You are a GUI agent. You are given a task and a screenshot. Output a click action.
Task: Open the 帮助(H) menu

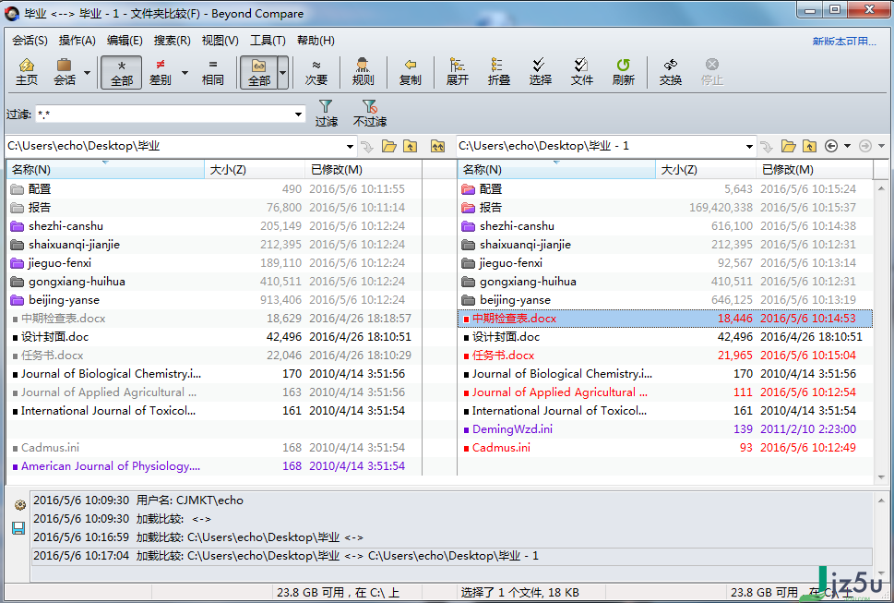click(316, 41)
